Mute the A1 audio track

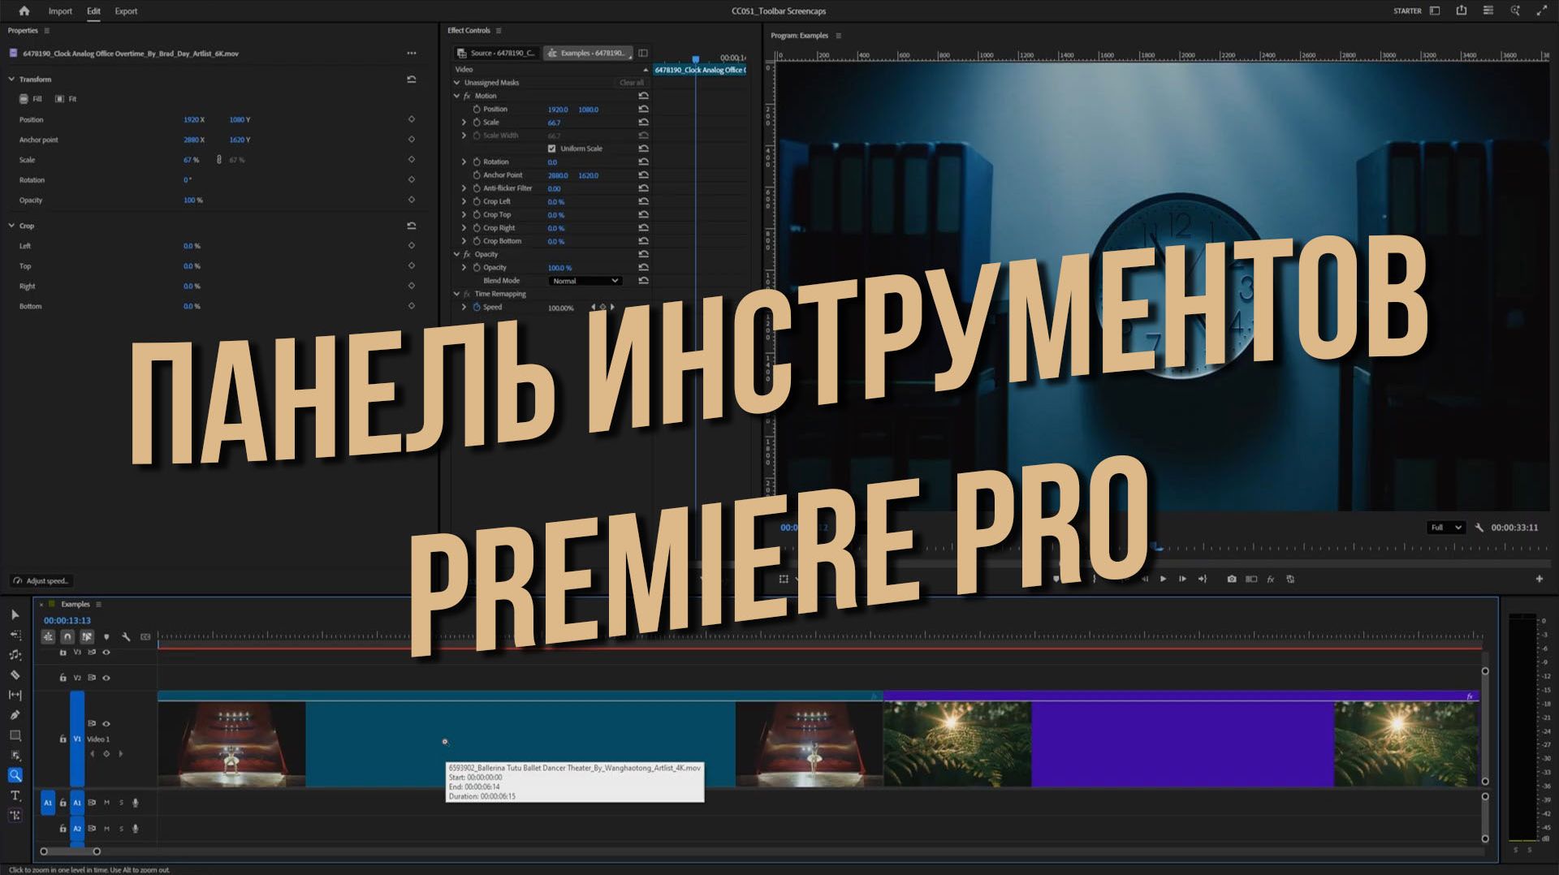[106, 802]
